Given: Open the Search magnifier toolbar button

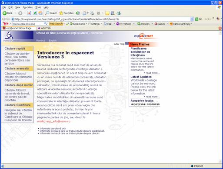Looking at the screenshot, I should tap(51, 13).
